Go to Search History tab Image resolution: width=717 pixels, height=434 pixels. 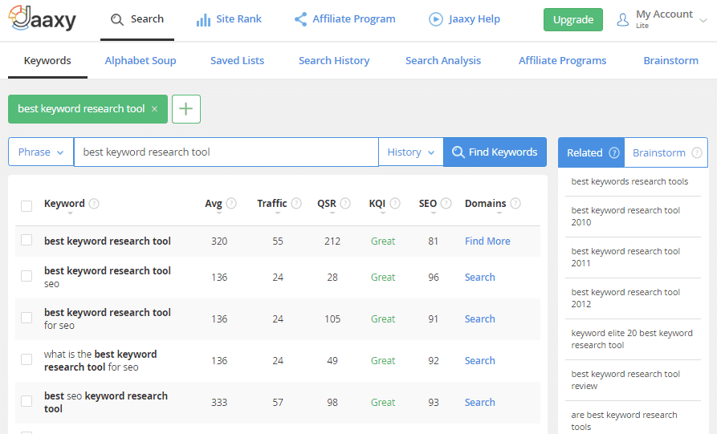(334, 61)
